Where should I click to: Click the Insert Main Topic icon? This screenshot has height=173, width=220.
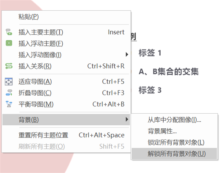[9, 32]
